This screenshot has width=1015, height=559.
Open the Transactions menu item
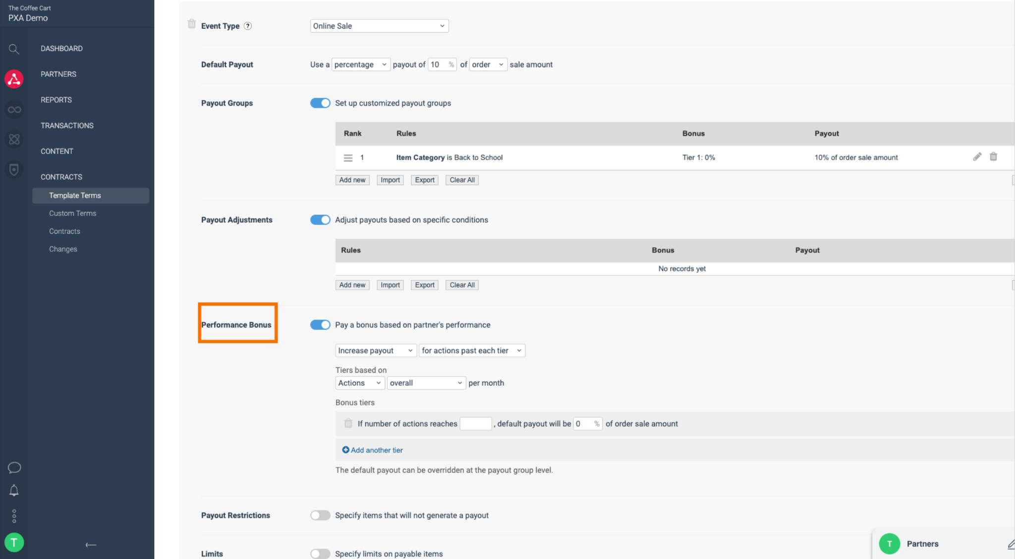coord(67,126)
